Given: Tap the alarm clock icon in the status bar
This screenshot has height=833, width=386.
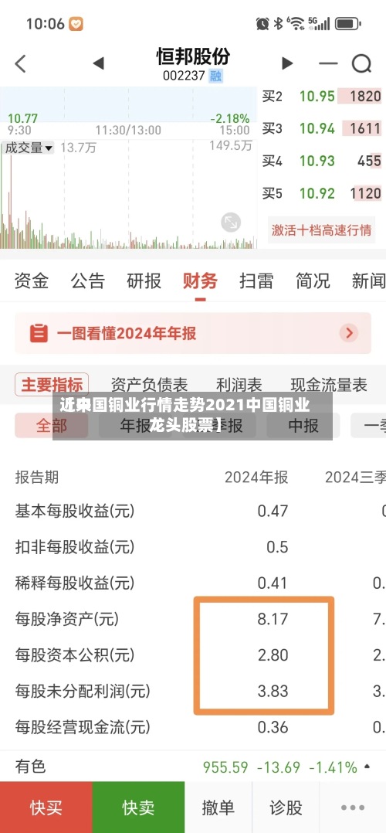Looking at the screenshot, I should point(262,23).
